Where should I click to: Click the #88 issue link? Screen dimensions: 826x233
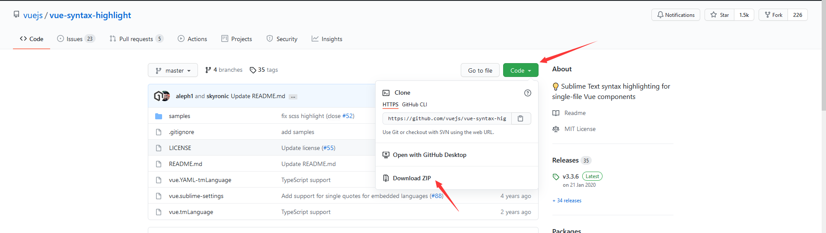436,196
